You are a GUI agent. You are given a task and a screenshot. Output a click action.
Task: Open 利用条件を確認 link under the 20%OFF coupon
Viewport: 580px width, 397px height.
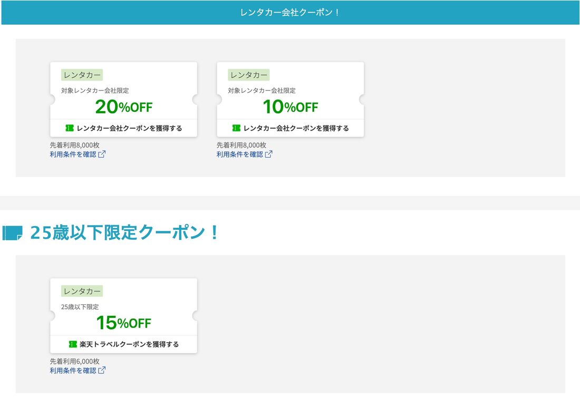[x=73, y=154]
